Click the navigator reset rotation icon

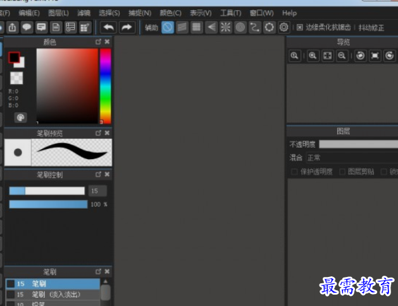(375, 56)
